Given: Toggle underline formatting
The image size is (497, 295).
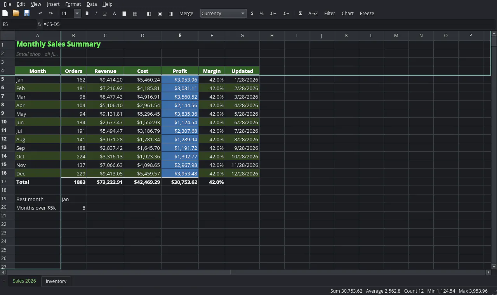Looking at the screenshot, I should tap(105, 13).
